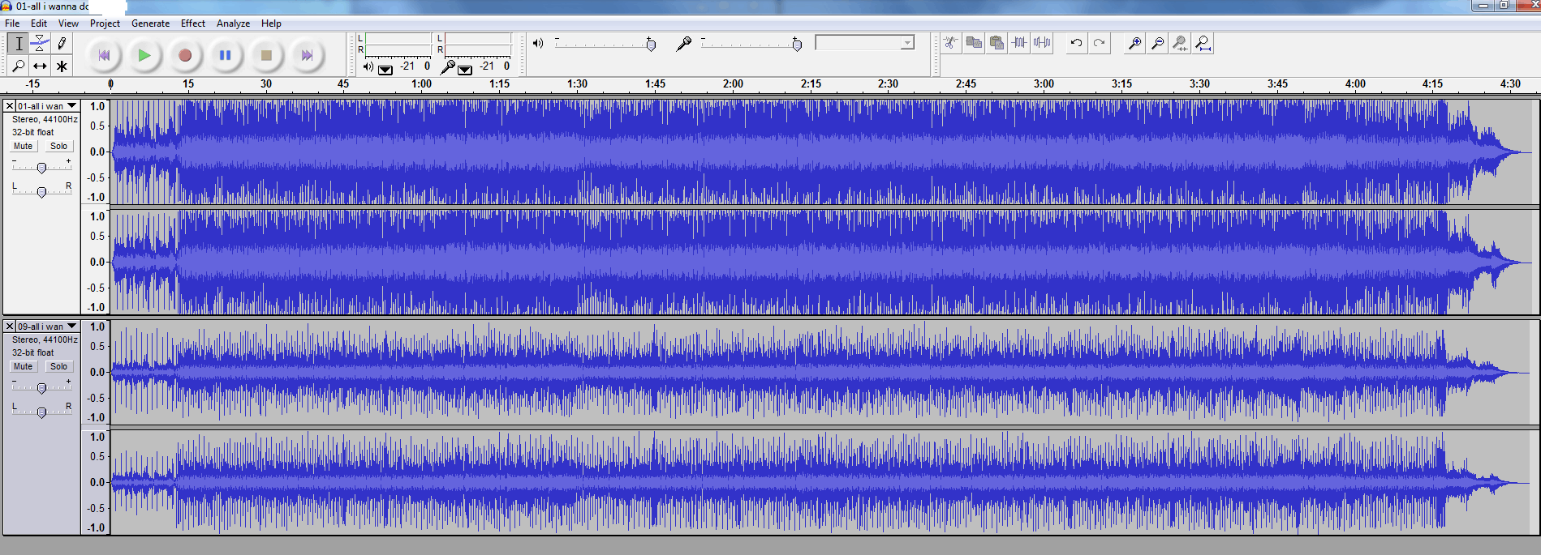
Task: Click the gain slider on the 09-all track
Action: pos(41,388)
